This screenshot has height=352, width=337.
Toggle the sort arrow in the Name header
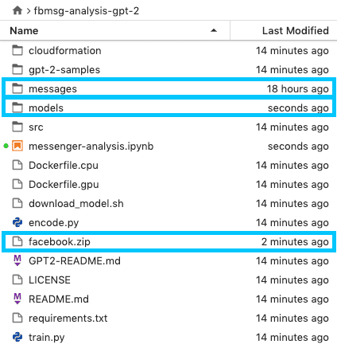point(214,30)
